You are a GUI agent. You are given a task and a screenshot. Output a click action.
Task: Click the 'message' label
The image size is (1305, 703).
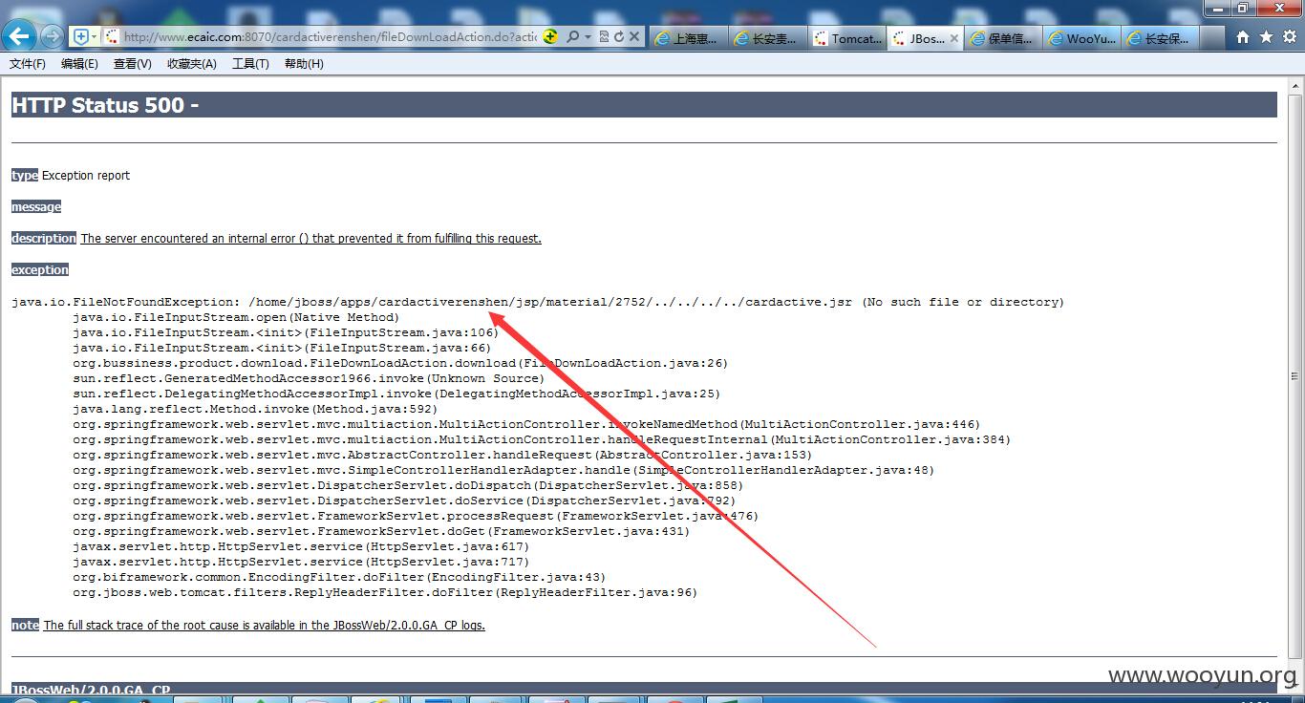pos(36,206)
